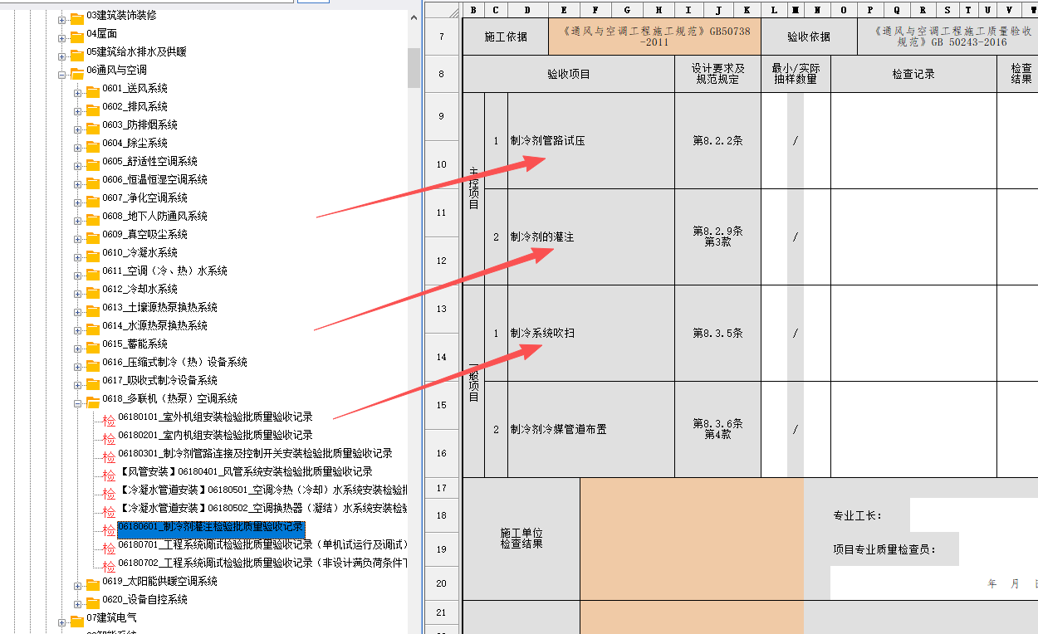This screenshot has height=634, width=1038.
Task: Click the 检 icon for 06180401 风管系统安装
Action: (x=109, y=475)
